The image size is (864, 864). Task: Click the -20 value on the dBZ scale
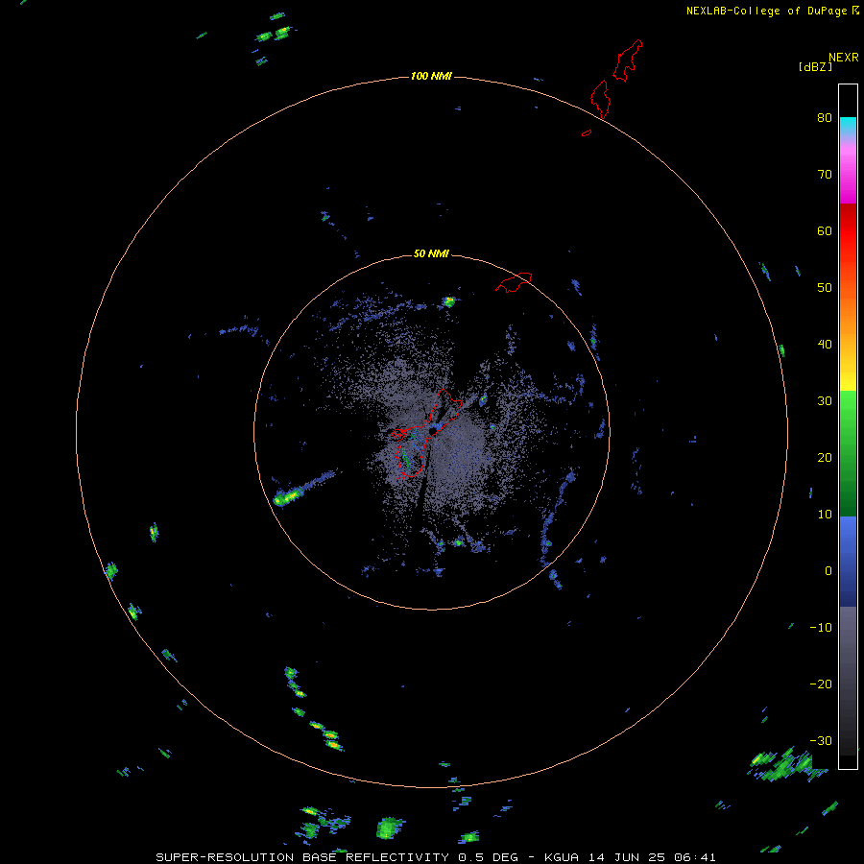(x=821, y=684)
